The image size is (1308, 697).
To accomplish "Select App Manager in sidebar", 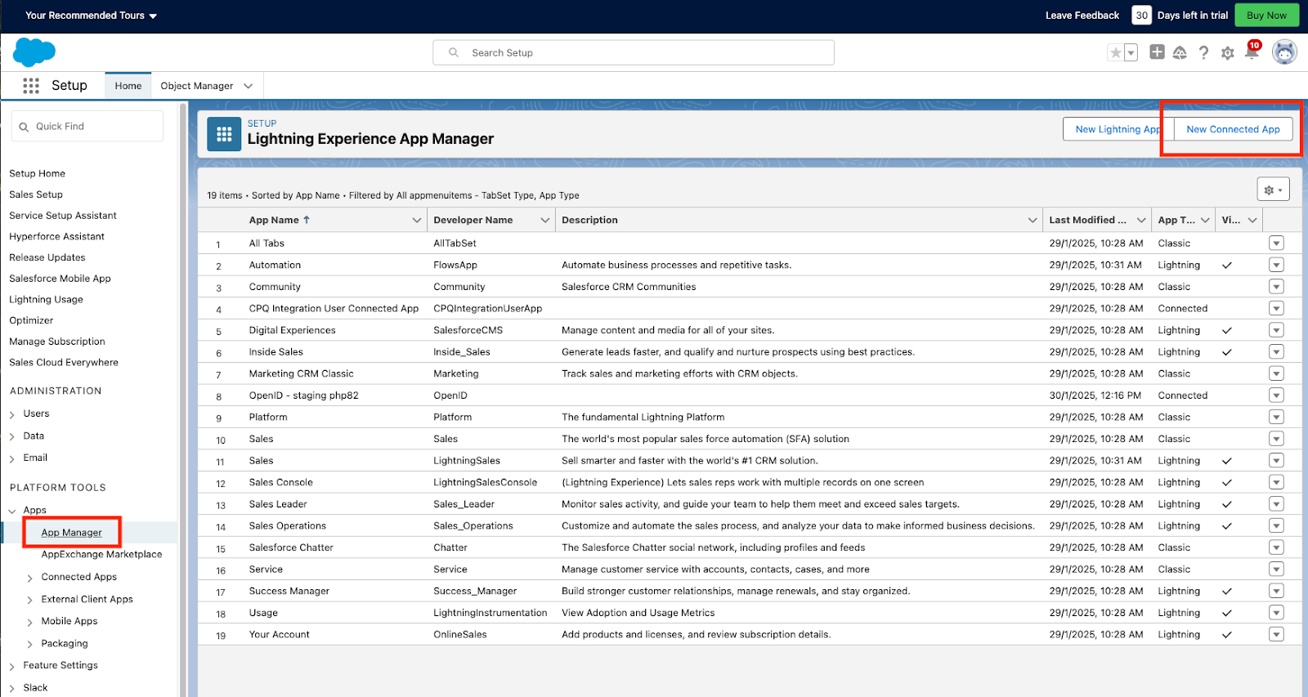I will tap(72, 533).
